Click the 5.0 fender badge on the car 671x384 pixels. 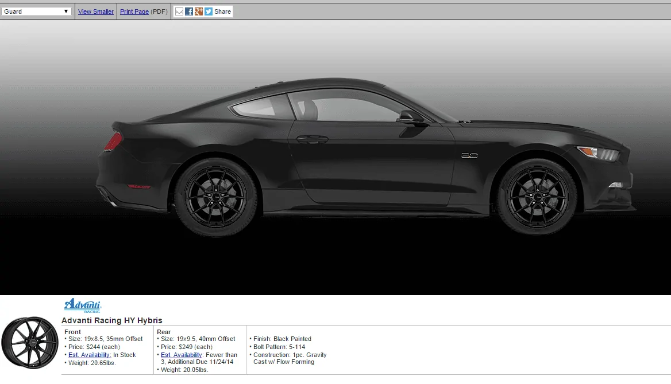469,156
